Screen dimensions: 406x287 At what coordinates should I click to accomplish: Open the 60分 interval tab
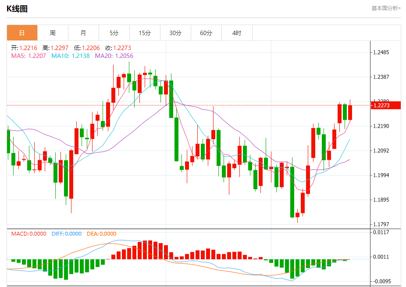pos(206,33)
